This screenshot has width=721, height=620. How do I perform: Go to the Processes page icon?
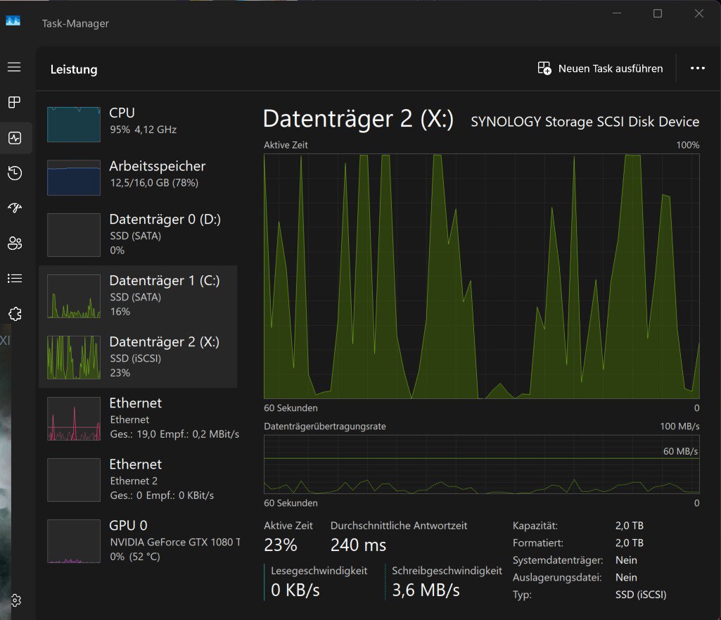click(14, 102)
